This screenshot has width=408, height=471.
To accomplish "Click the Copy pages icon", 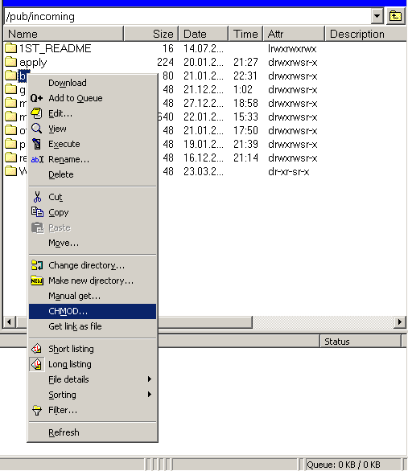I will point(37,212).
